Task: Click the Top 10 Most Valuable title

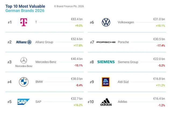Action: tap(25, 6)
